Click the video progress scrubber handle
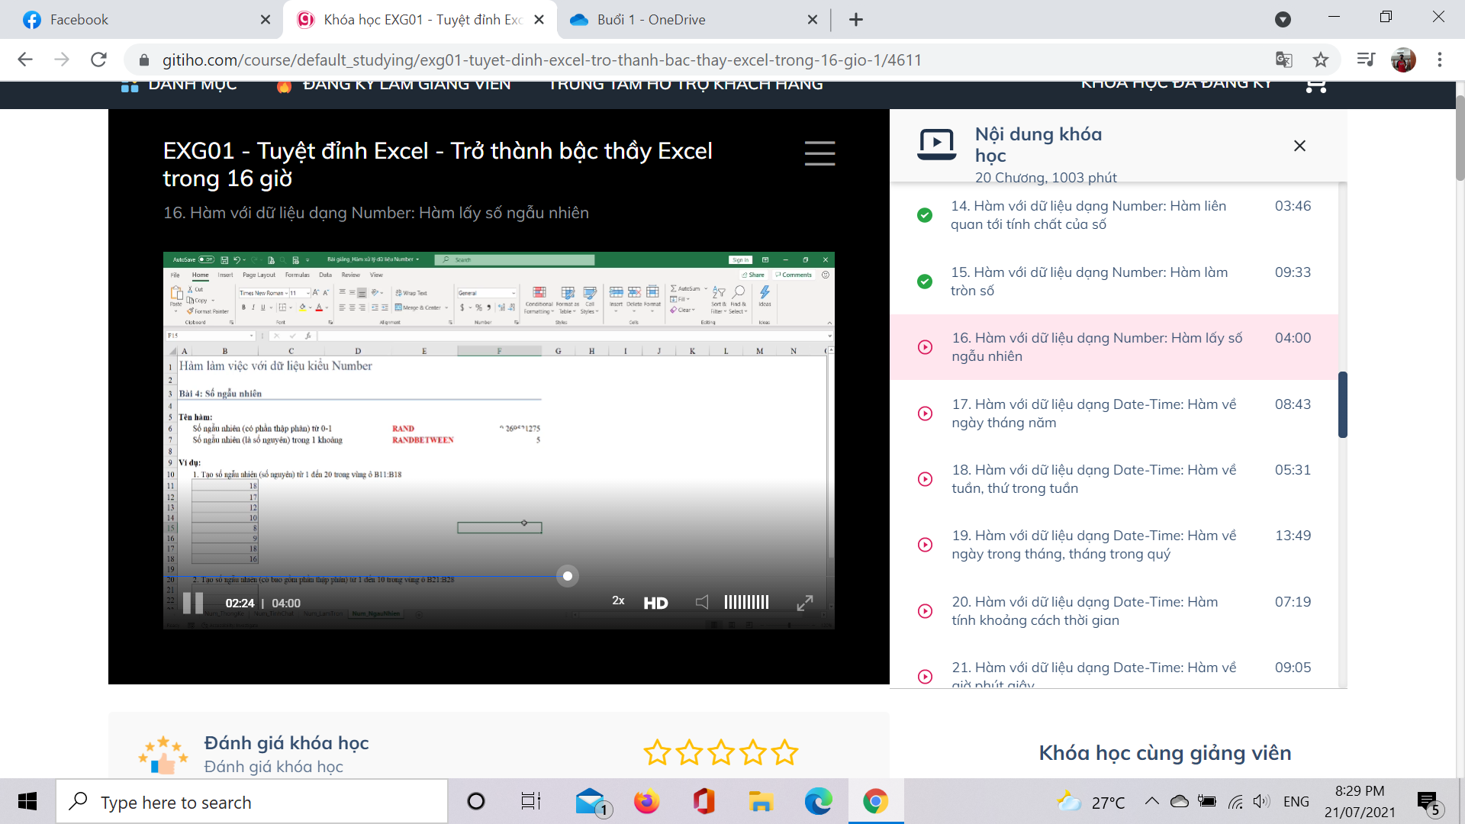This screenshot has width=1465, height=824. [x=567, y=576]
